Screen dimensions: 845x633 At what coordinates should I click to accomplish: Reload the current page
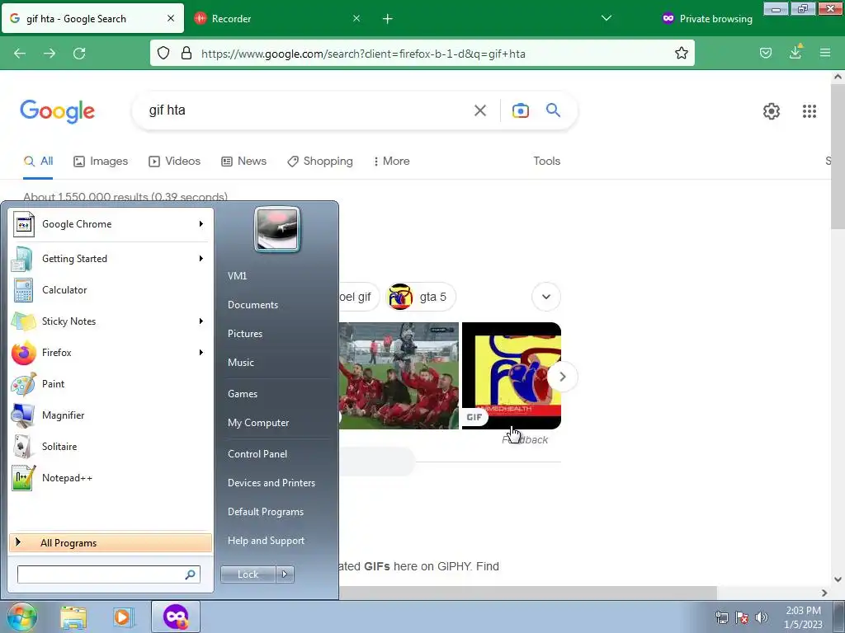click(79, 54)
